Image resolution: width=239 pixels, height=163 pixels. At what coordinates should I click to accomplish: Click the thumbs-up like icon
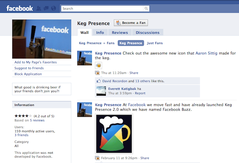point(99,81)
